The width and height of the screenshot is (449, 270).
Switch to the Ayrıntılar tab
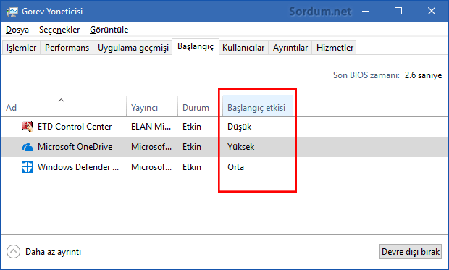(x=290, y=48)
